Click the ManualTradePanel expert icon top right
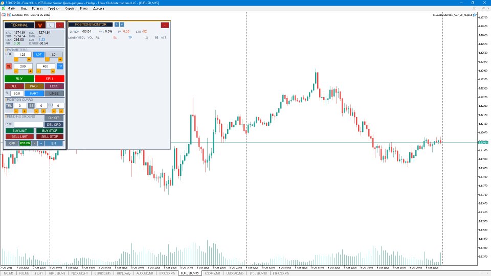 [475, 15]
